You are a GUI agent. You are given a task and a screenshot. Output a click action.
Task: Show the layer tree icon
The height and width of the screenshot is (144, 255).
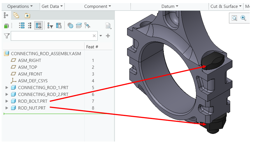pos(79,26)
